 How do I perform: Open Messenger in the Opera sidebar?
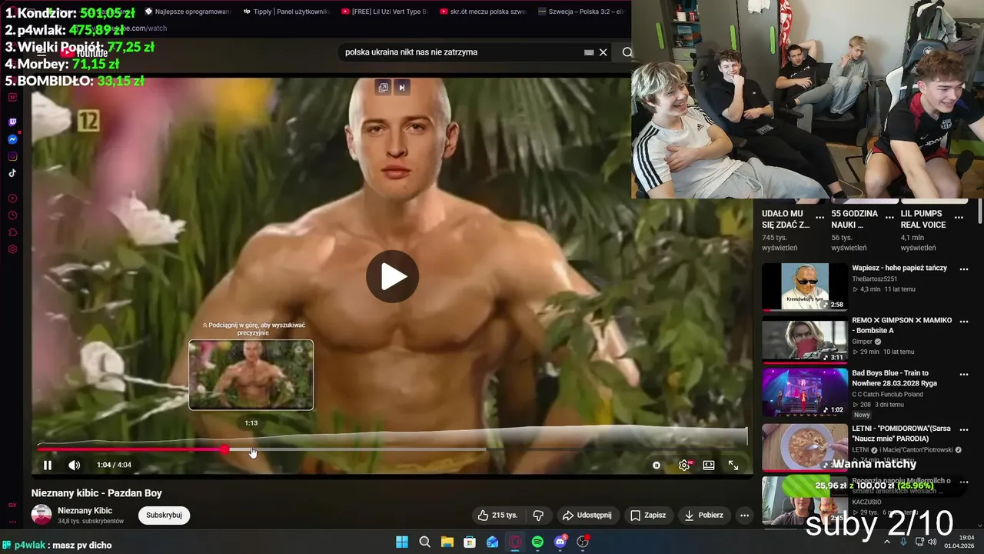12,139
